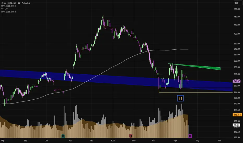
Task: Click the 520.00 price axis label
Action: [237, 9]
